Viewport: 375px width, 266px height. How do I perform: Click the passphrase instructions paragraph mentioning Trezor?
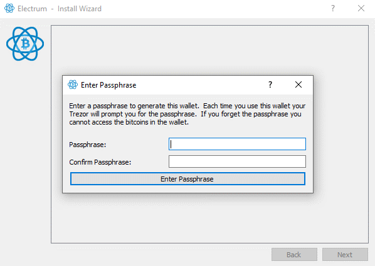coord(187,114)
